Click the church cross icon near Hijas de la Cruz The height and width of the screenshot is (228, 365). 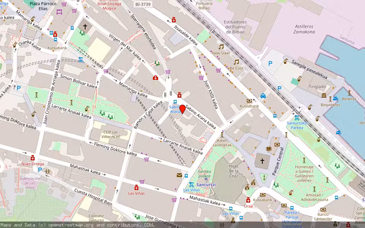(262, 161)
